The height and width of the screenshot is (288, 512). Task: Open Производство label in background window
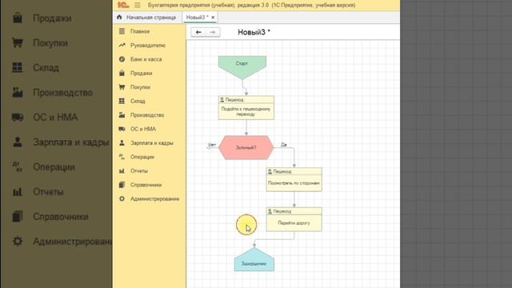(x=62, y=93)
